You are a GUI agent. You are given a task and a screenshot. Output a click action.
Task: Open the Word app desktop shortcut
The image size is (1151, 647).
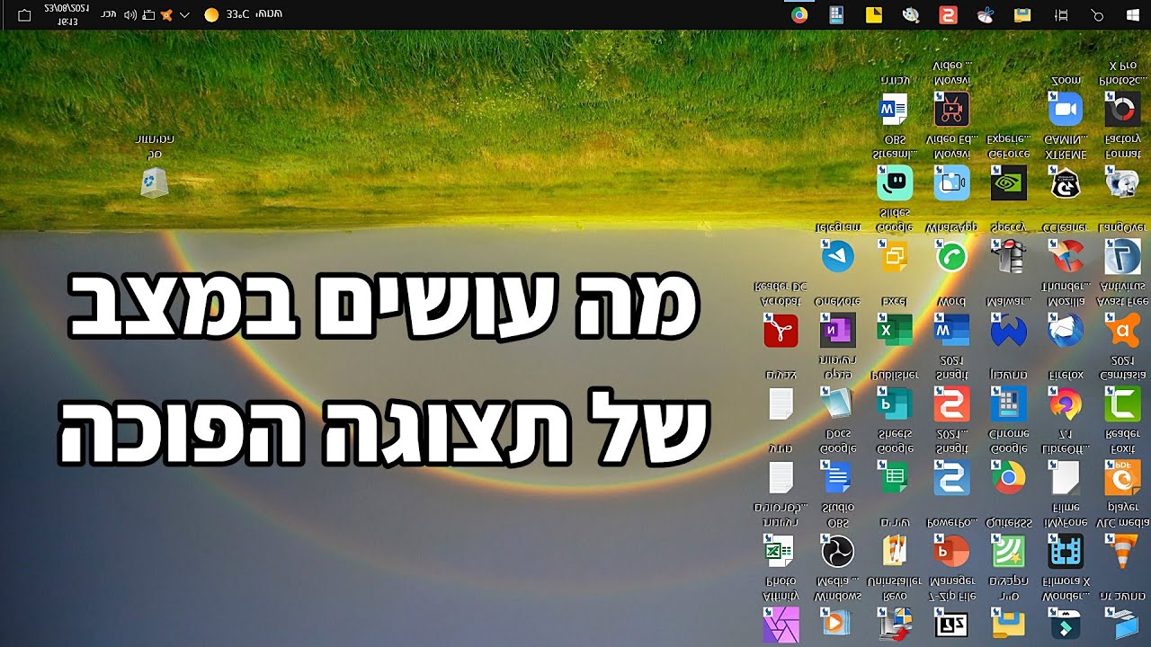click(951, 331)
